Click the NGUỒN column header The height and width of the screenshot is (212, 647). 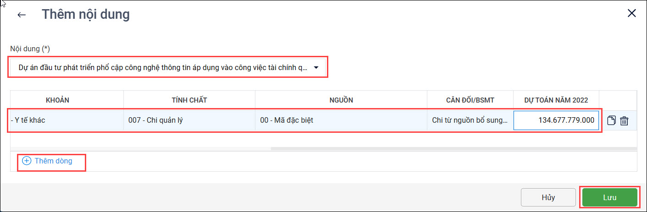pyautogui.click(x=341, y=100)
